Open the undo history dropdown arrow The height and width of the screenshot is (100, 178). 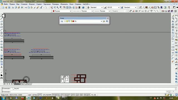tap(44, 7)
